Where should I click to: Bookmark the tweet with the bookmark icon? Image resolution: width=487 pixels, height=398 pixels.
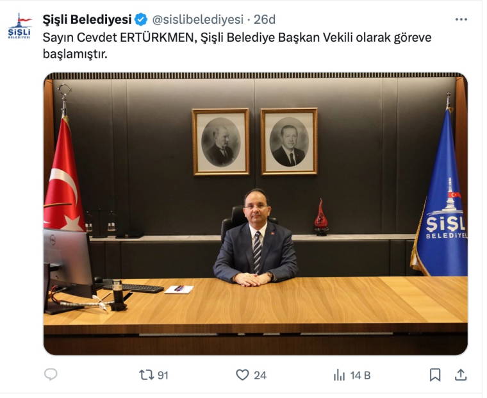pos(435,375)
